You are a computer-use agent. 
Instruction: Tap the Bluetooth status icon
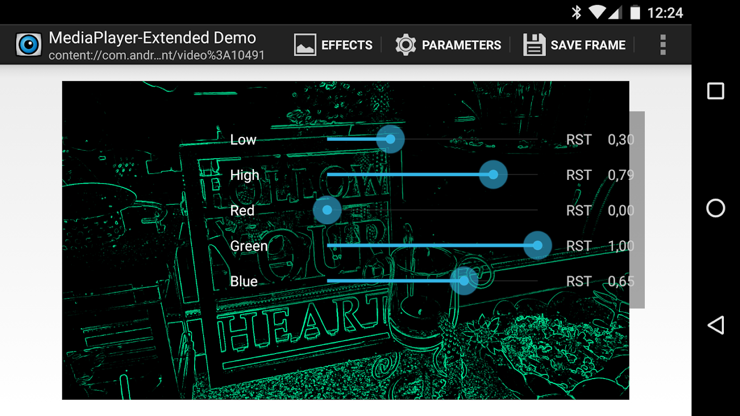point(576,12)
